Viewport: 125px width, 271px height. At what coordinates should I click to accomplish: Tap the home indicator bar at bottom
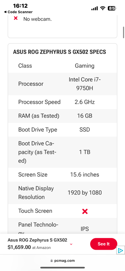tap(63, 268)
